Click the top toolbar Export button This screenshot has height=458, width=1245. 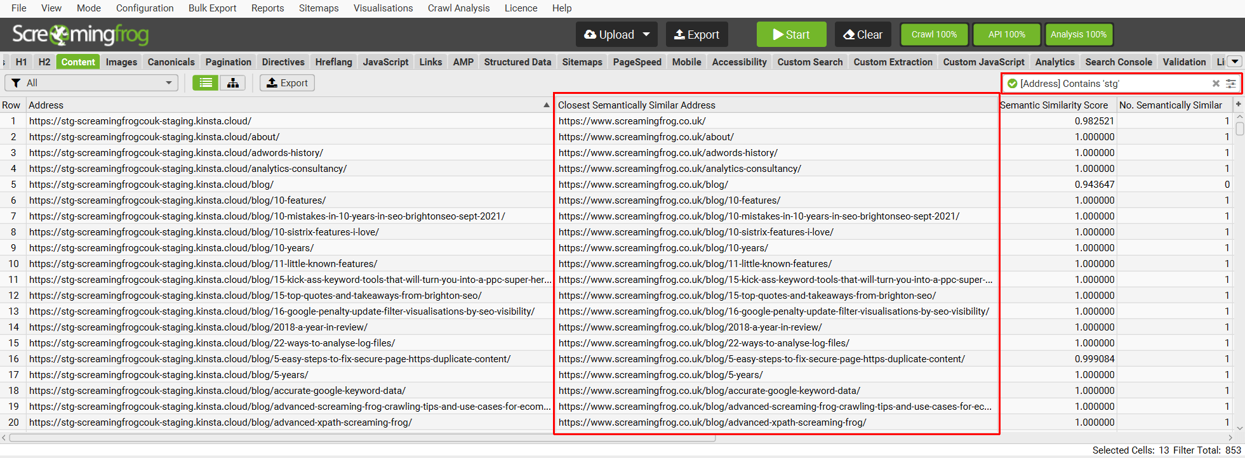coord(696,34)
